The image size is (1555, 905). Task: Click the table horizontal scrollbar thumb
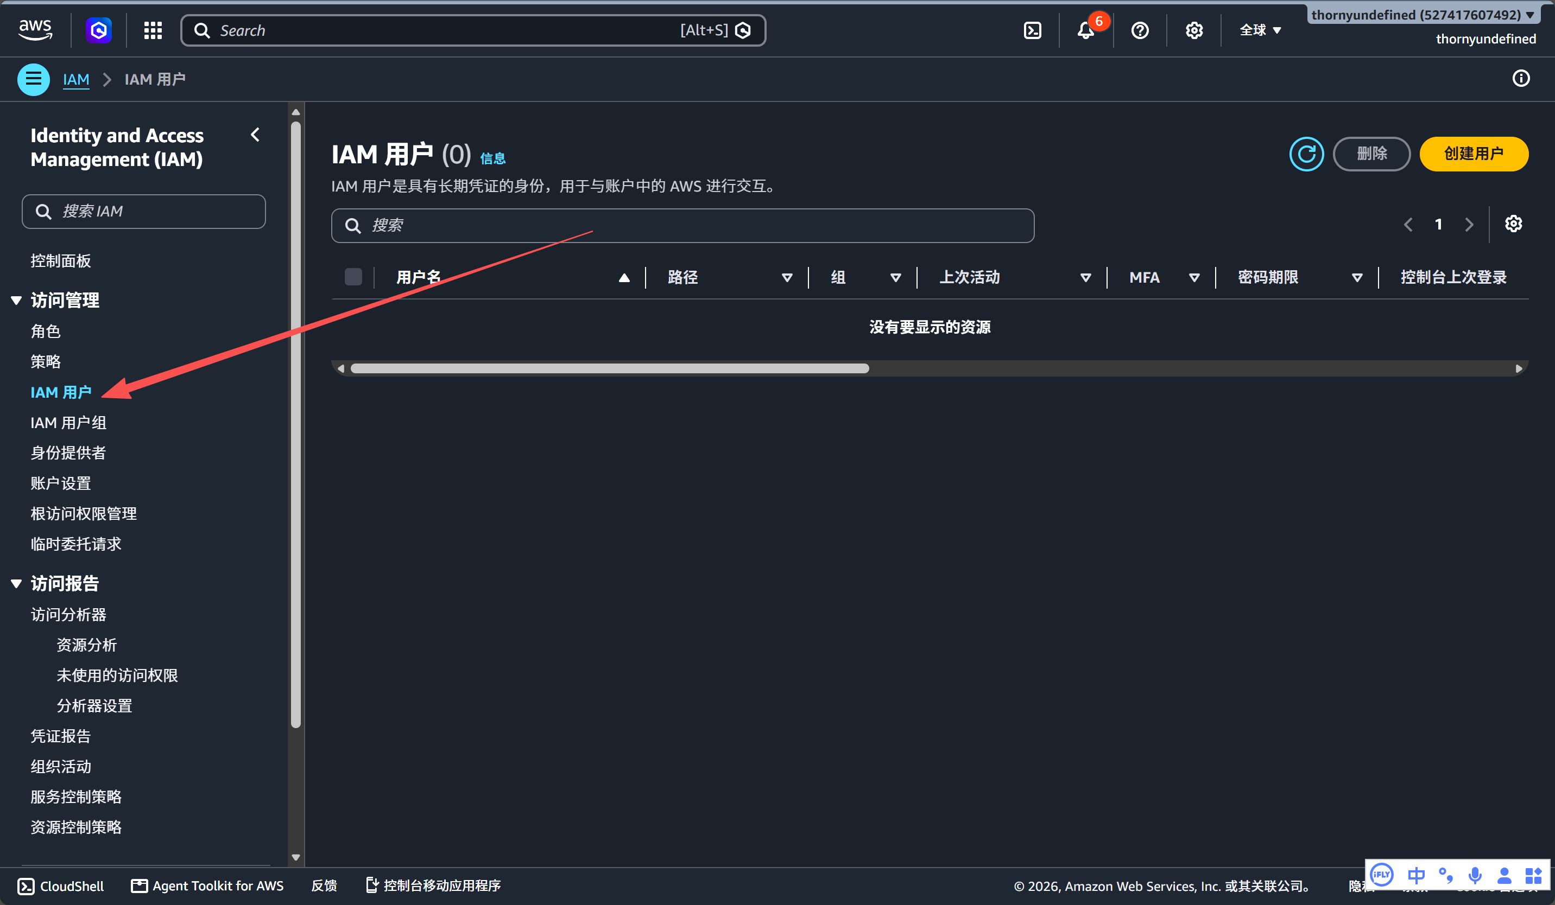[610, 368]
